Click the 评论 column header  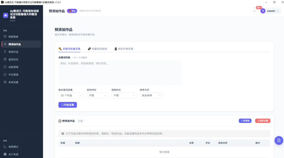click(x=207, y=143)
